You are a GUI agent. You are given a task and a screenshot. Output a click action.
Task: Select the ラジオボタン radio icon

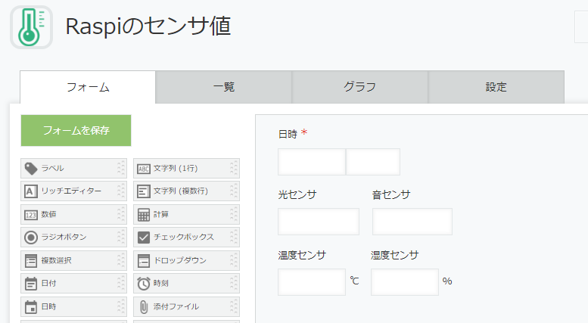(31, 238)
